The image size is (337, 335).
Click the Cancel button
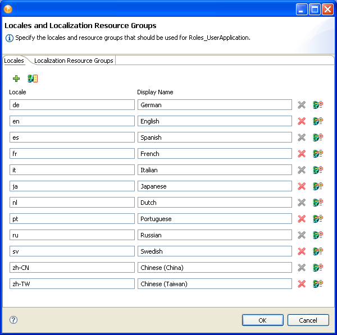tap(308, 320)
